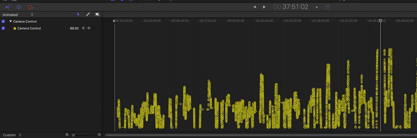Select the Edit Keyframes arrow tool
This screenshot has height=138, width=417.
click(x=78, y=14)
